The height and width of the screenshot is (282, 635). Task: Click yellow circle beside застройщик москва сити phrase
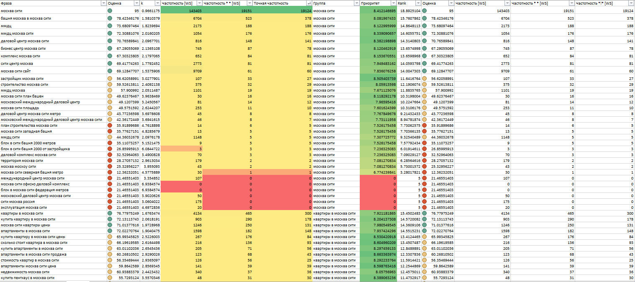[110, 79]
